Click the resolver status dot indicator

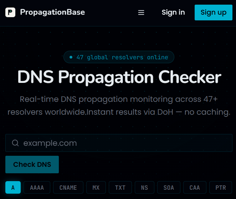[71, 57]
